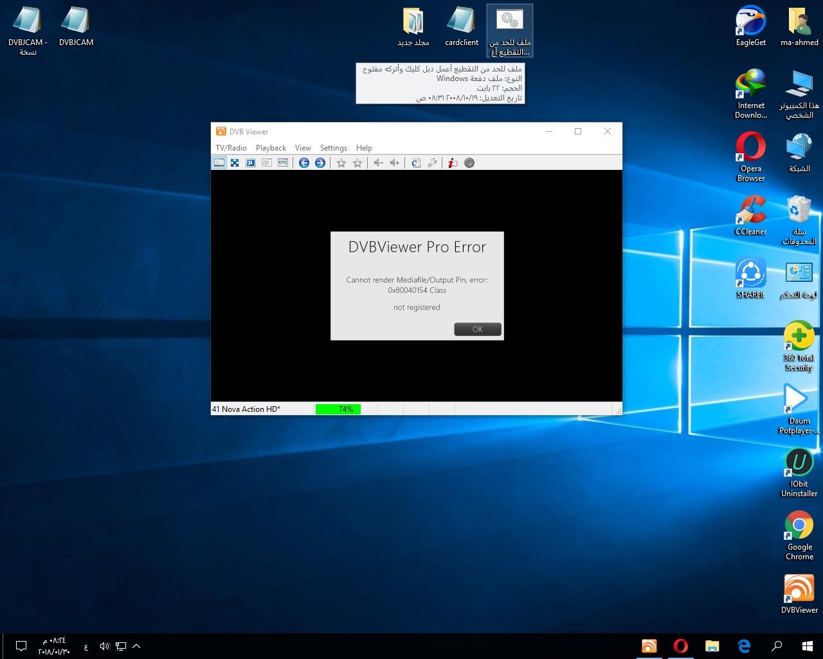Switch to fullscreen with the arrows icon

[x=235, y=163]
